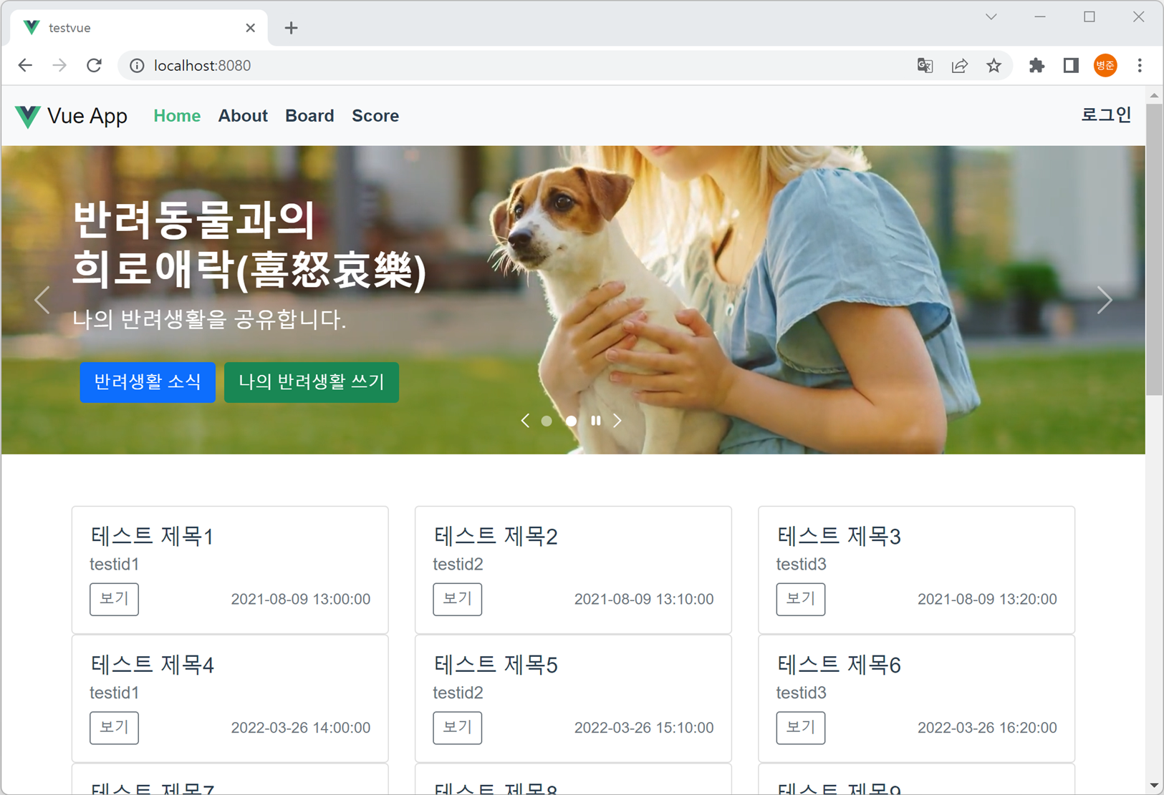Open Chrome three-dot menu

(x=1140, y=66)
